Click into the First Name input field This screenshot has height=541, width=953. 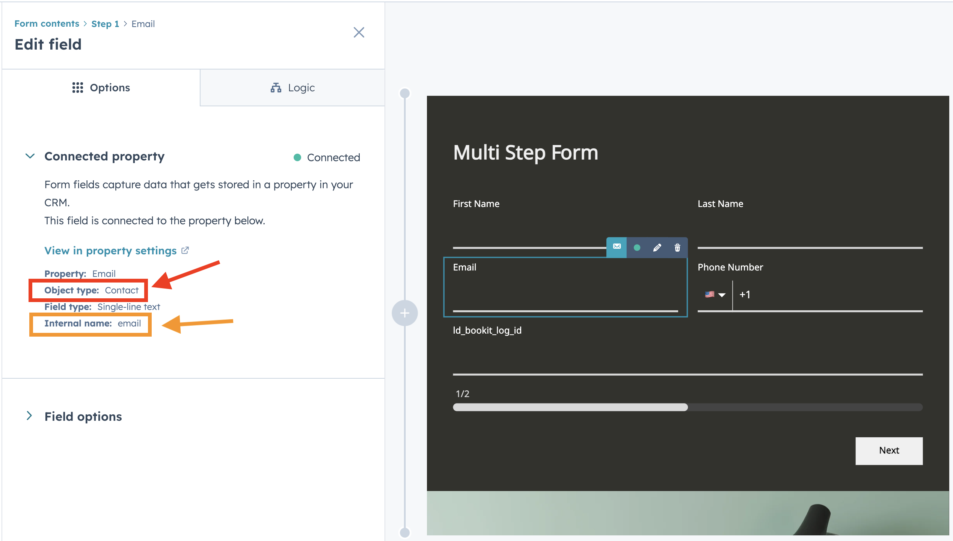point(530,233)
